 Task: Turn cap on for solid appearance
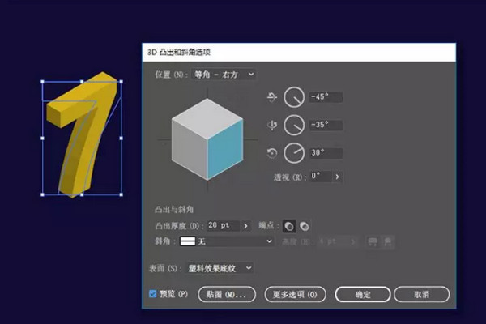pyautogui.click(x=288, y=226)
